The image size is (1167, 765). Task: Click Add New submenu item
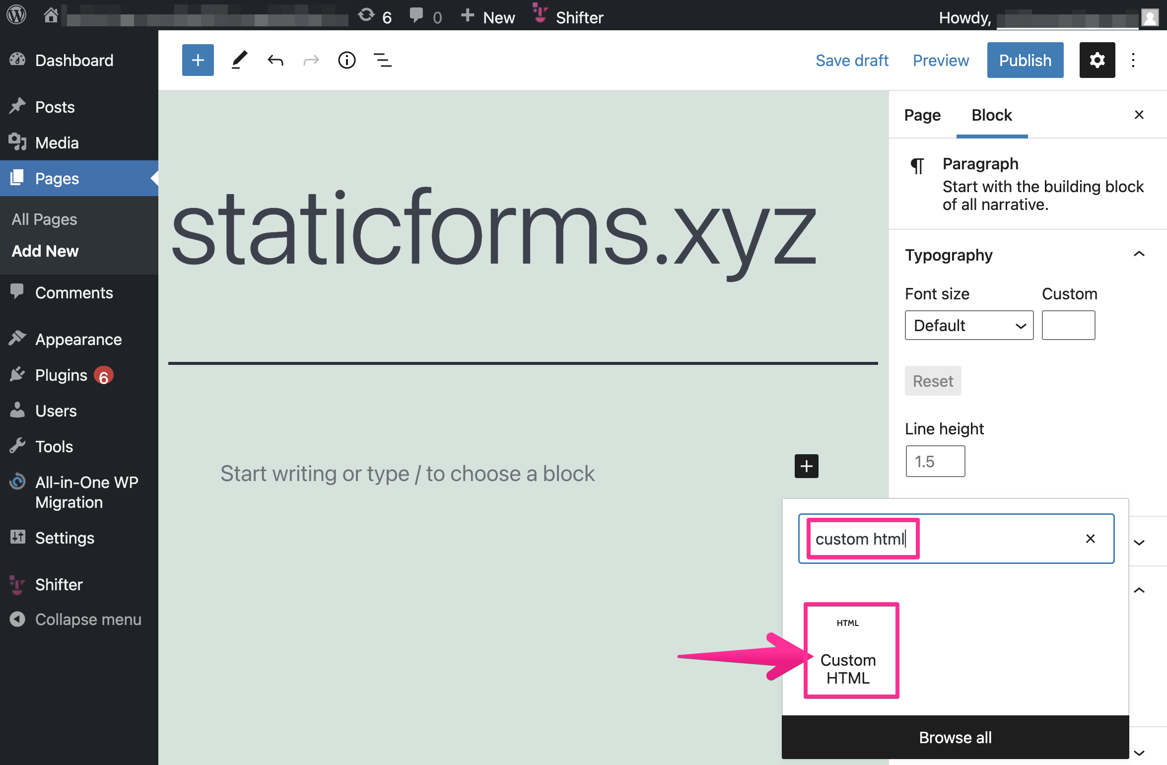(45, 251)
